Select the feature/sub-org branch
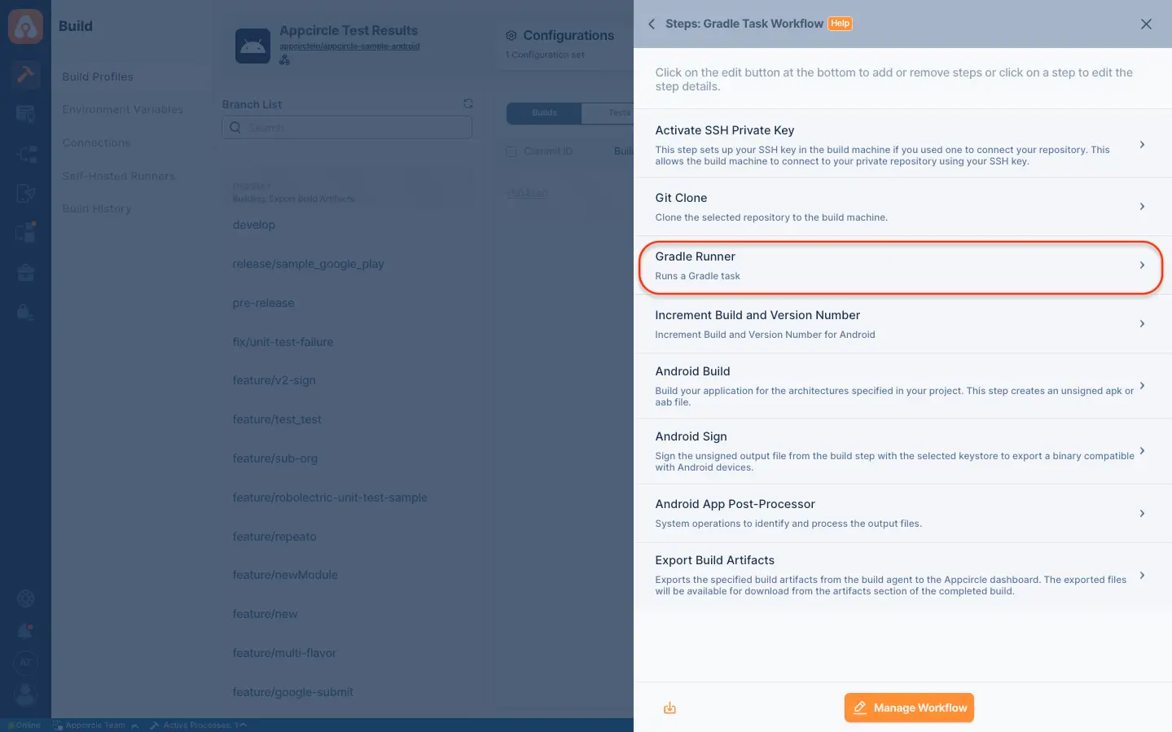Screen dimensions: 1172x732 275,458
